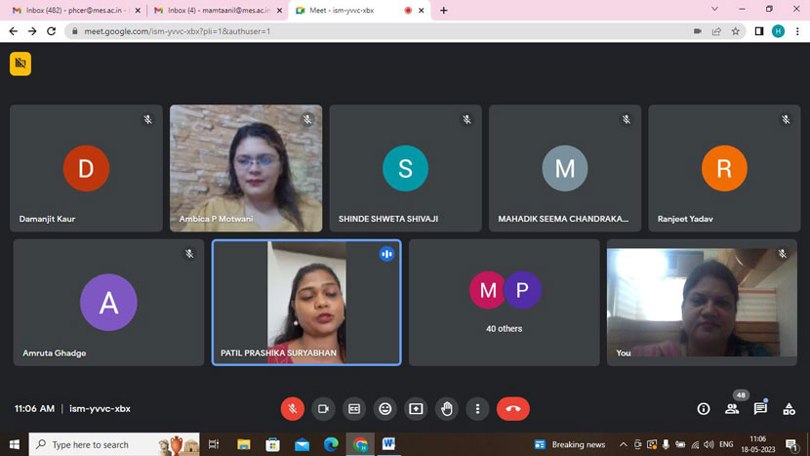810x456 pixels.
Task: Share this page icon in address bar
Action: click(716, 31)
